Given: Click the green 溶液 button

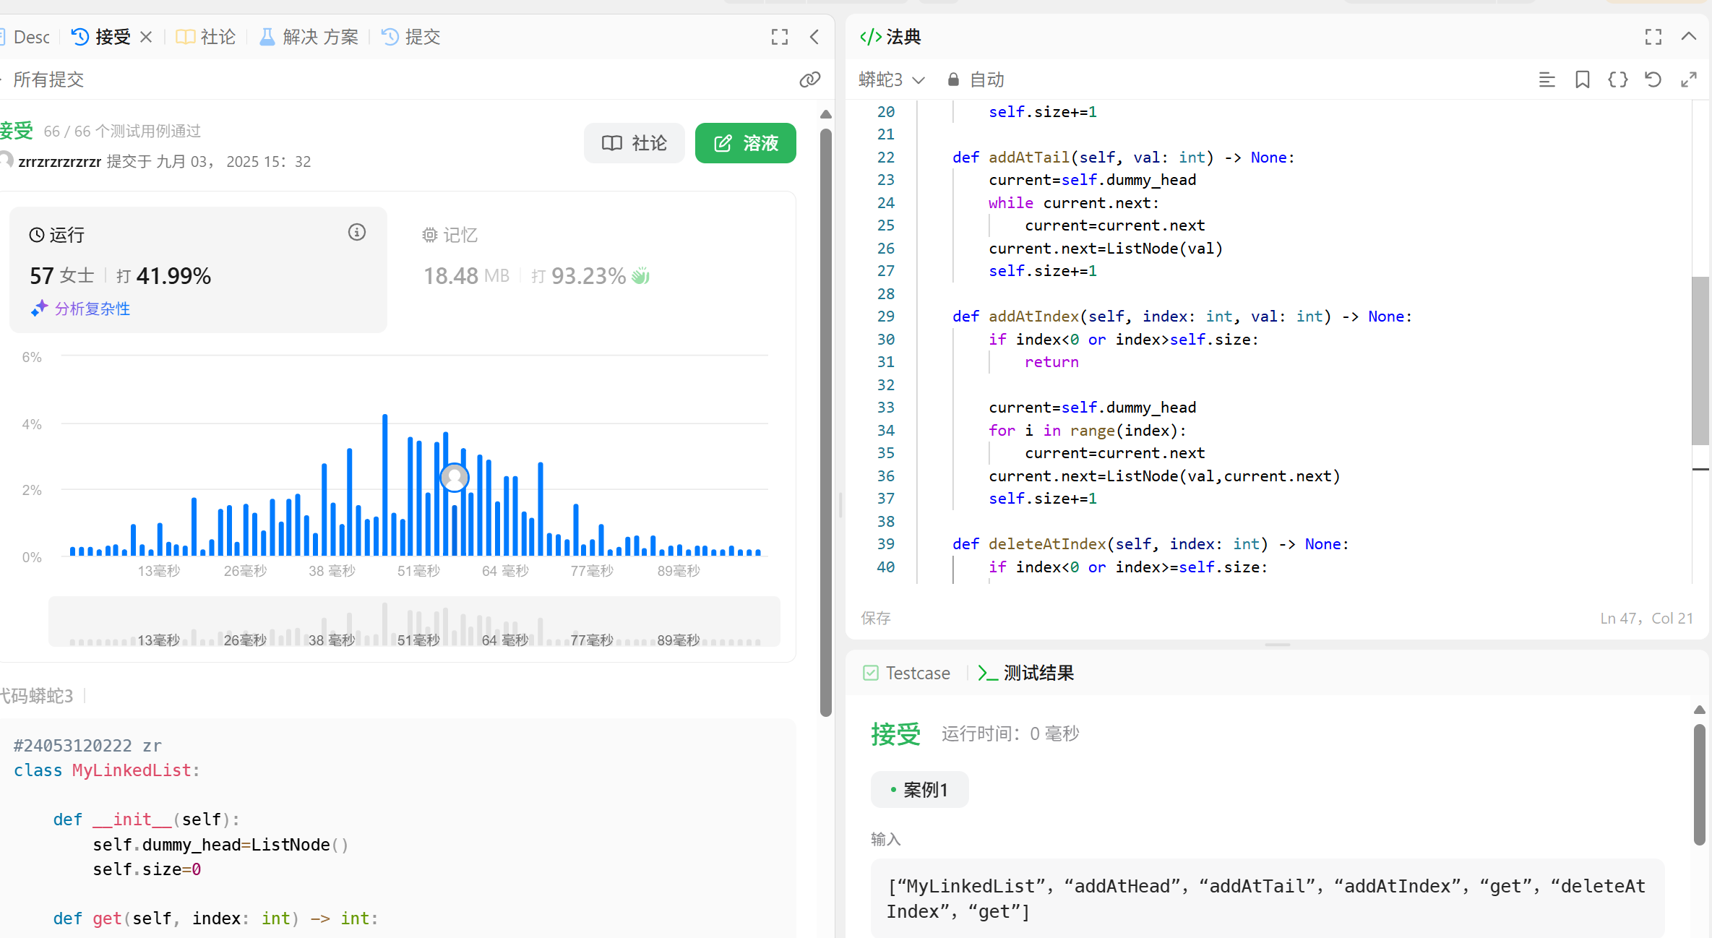Looking at the screenshot, I should [x=745, y=143].
